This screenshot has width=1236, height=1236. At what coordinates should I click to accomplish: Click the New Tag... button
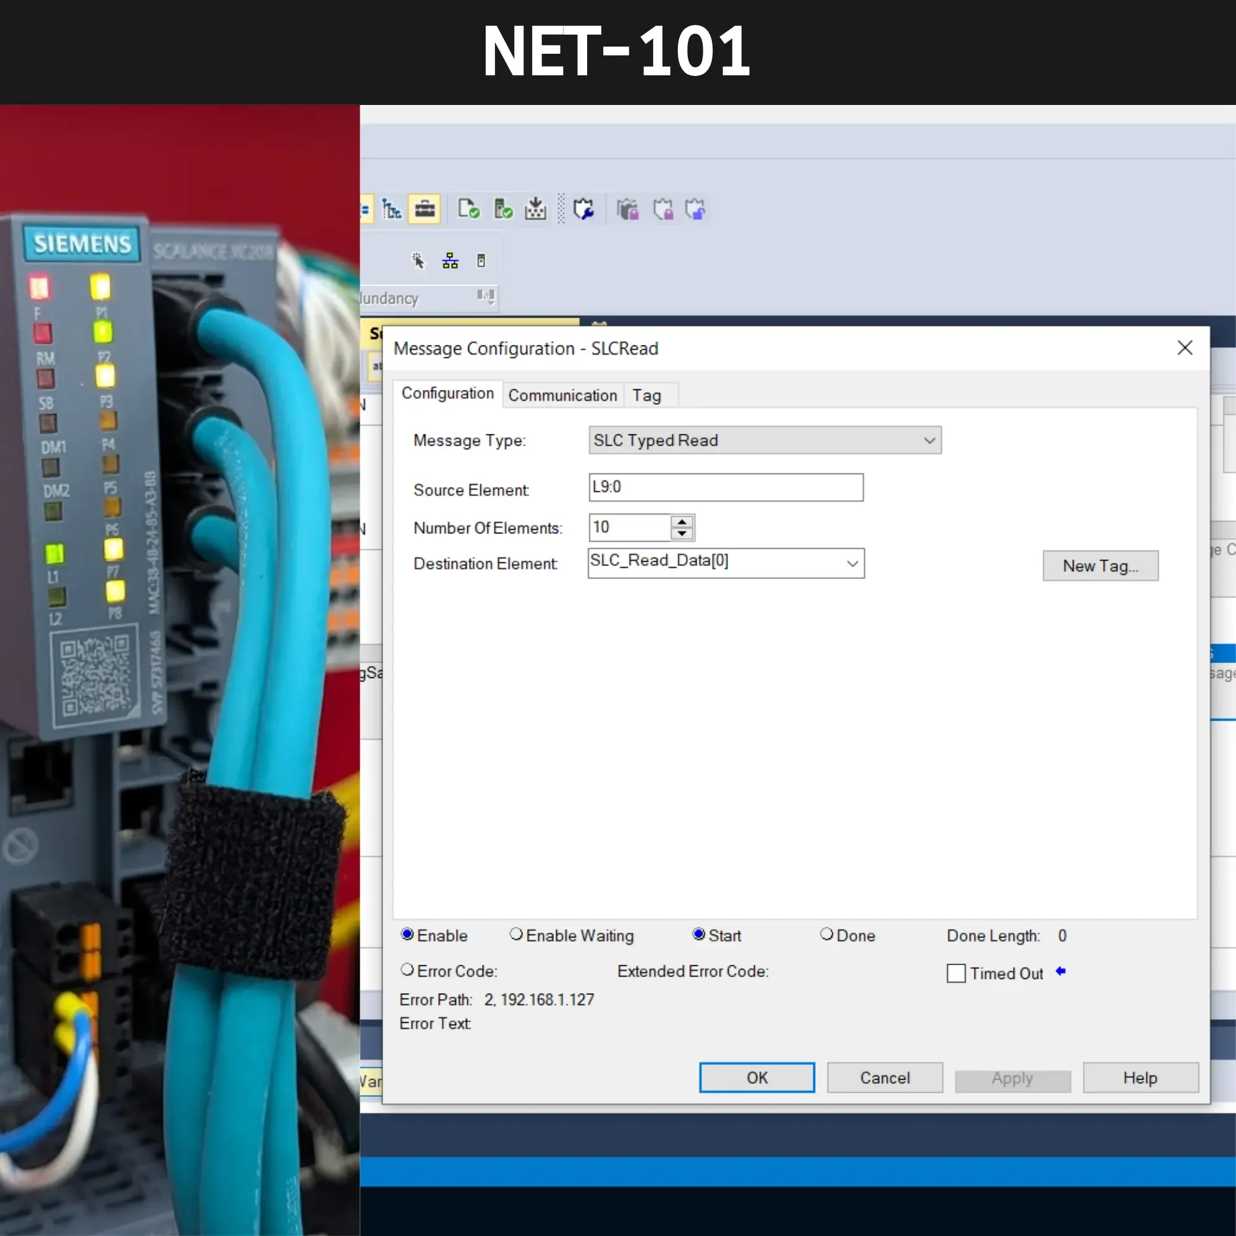click(x=1101, y=565)
